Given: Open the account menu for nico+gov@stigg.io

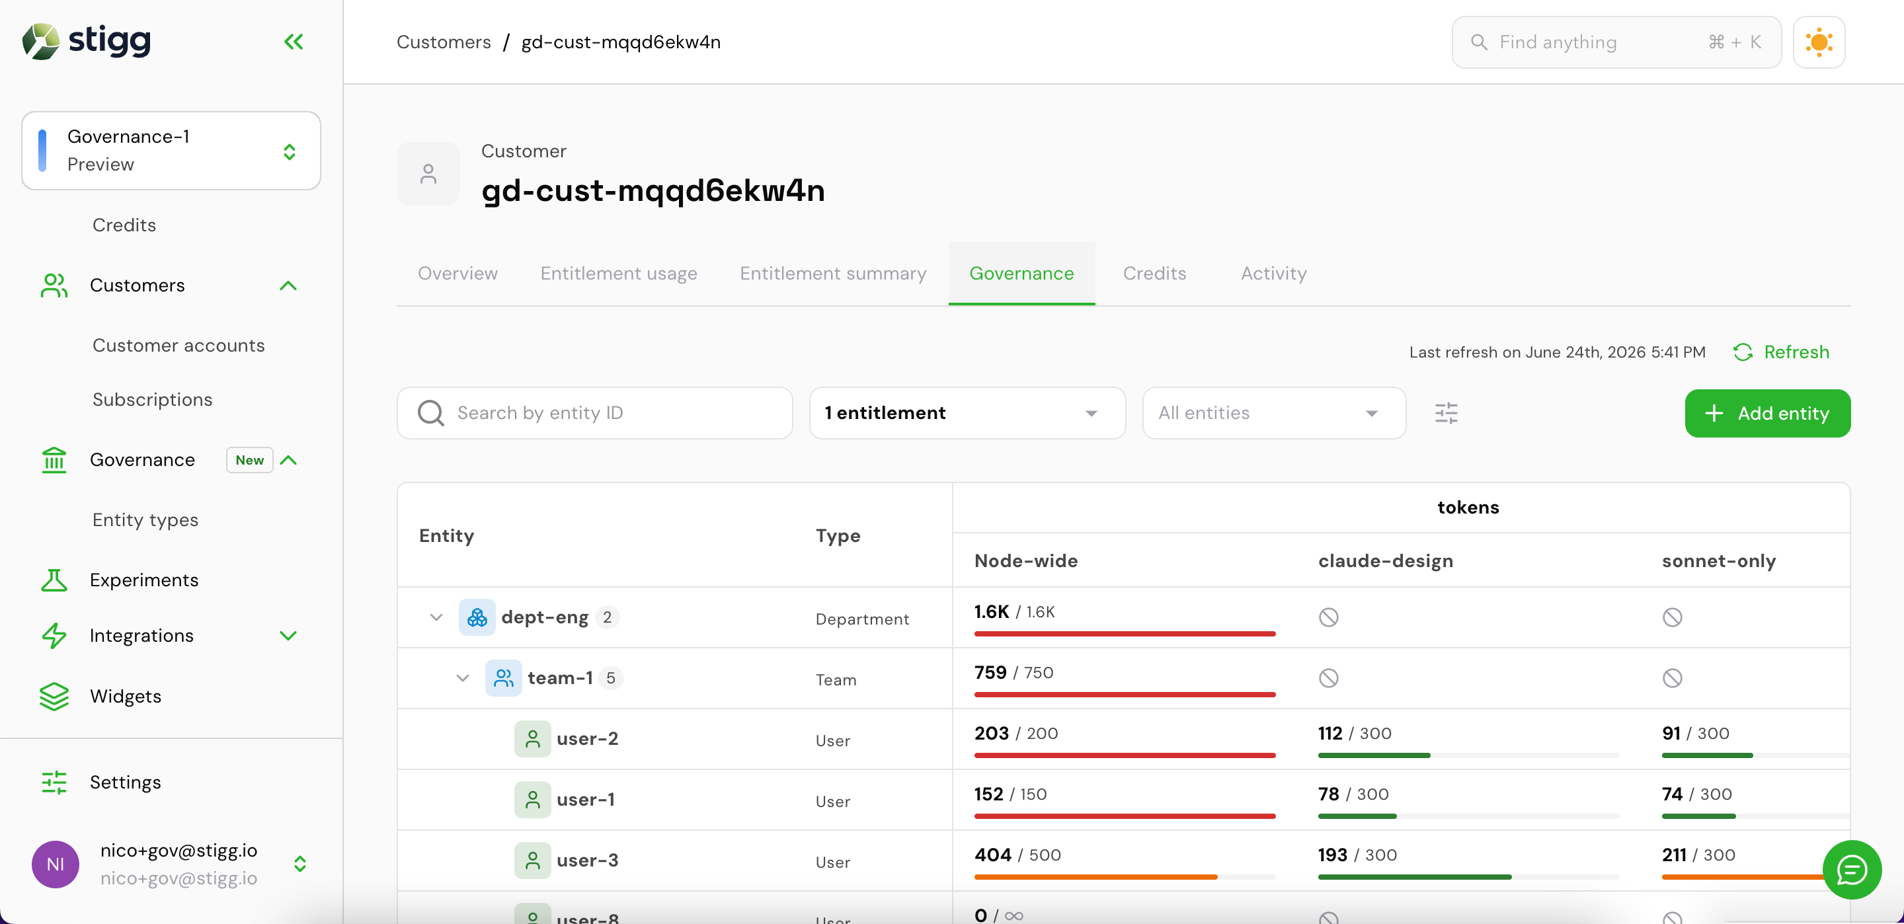Looking at the screenshot, I should click(x=299, y=864).
